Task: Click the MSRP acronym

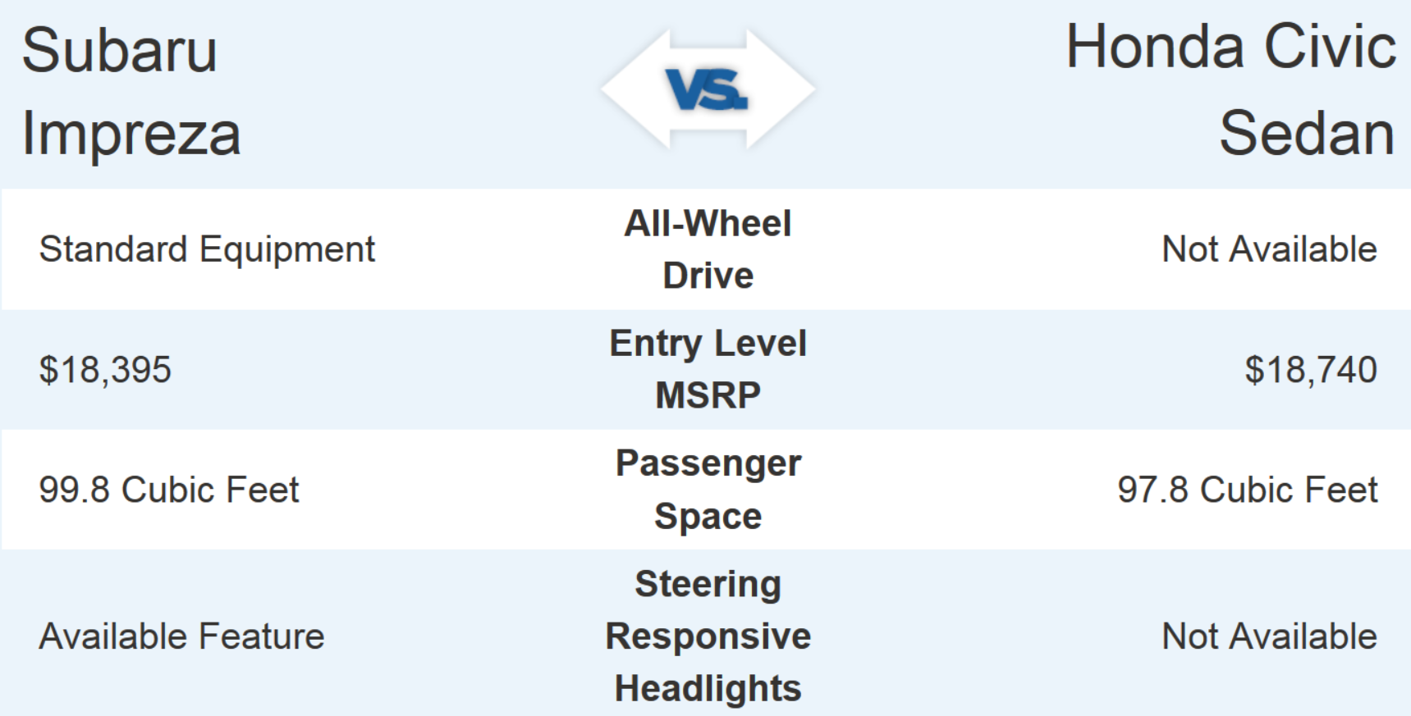Action: (708, 395)
